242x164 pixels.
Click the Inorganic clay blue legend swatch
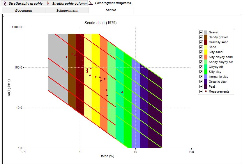click(206, 77)
